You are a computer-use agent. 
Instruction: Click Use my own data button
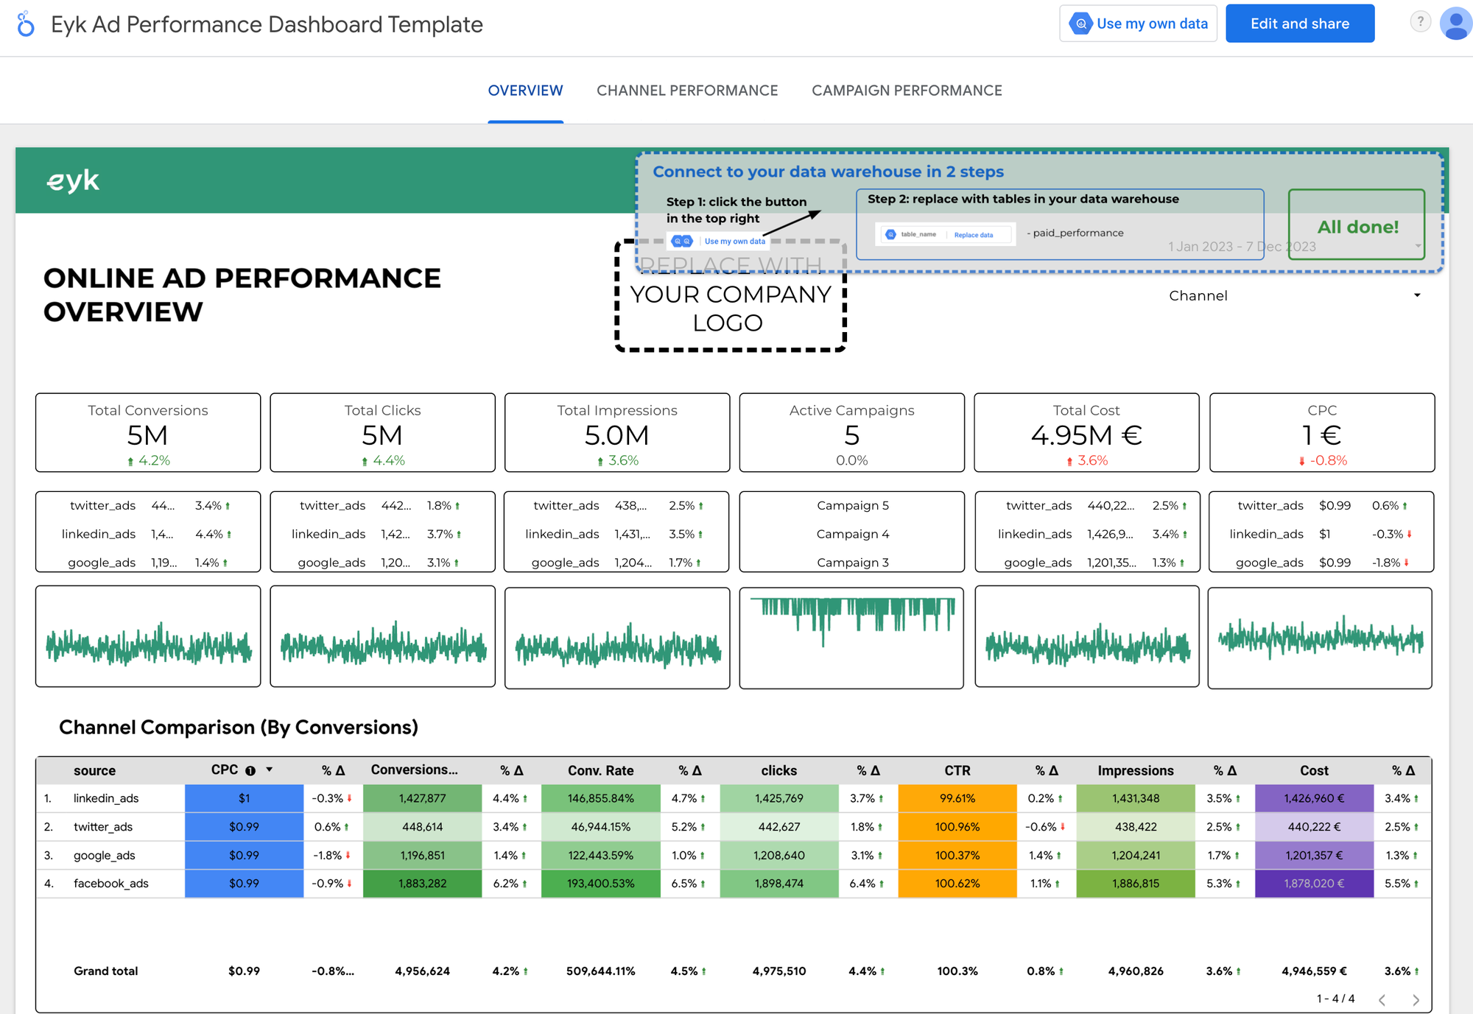tap(1138, 24)
